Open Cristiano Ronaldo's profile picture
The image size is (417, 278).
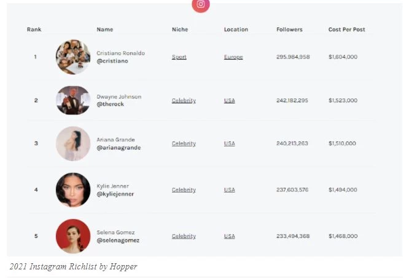(x=73, y=57)
